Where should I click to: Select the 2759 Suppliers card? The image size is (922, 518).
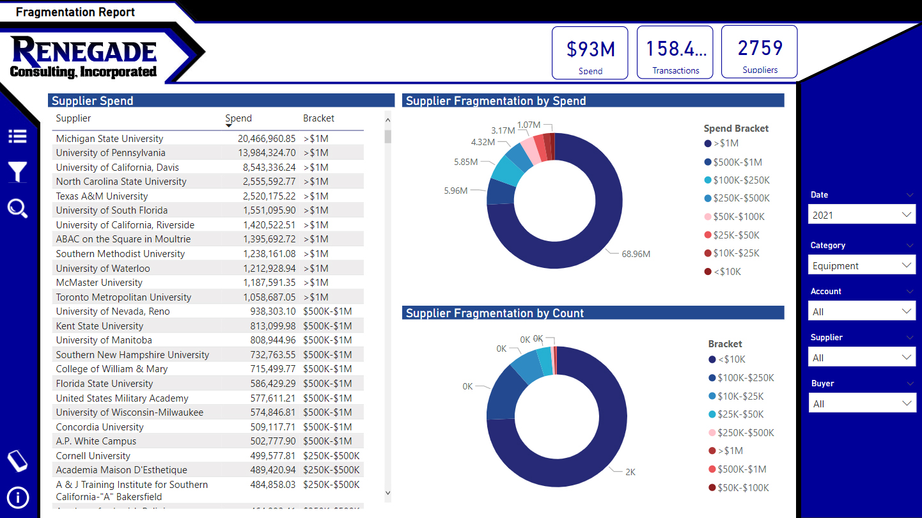[x=760, y=52]
